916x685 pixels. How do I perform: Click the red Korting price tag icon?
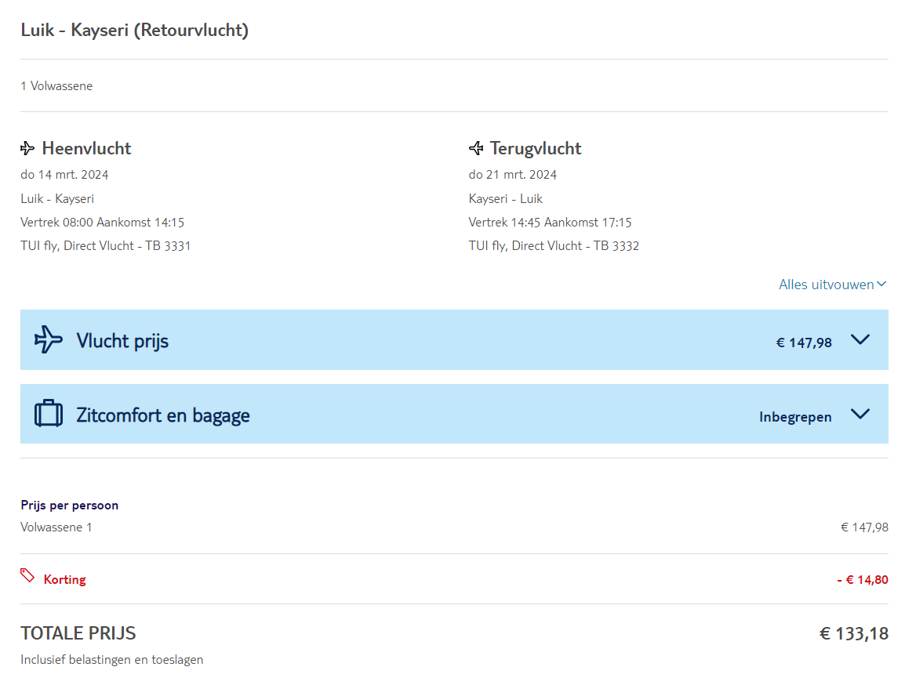tap(27, 576)
